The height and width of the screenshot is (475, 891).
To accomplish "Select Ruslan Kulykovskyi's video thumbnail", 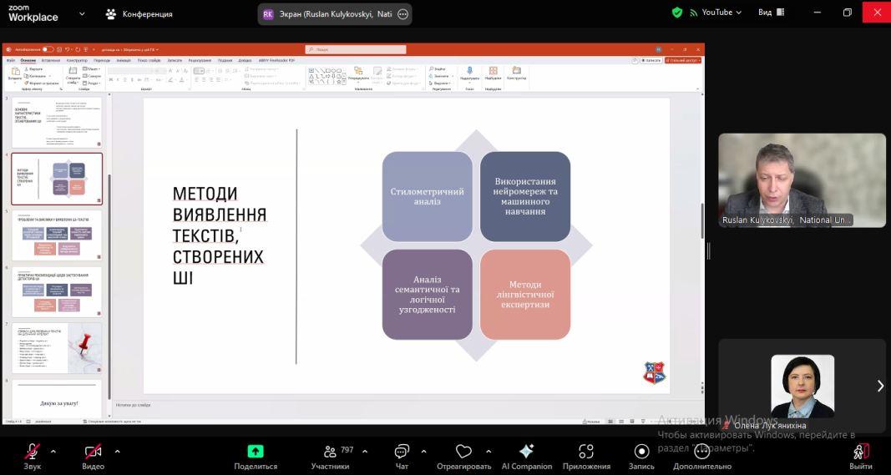I will tap(802, 180).
